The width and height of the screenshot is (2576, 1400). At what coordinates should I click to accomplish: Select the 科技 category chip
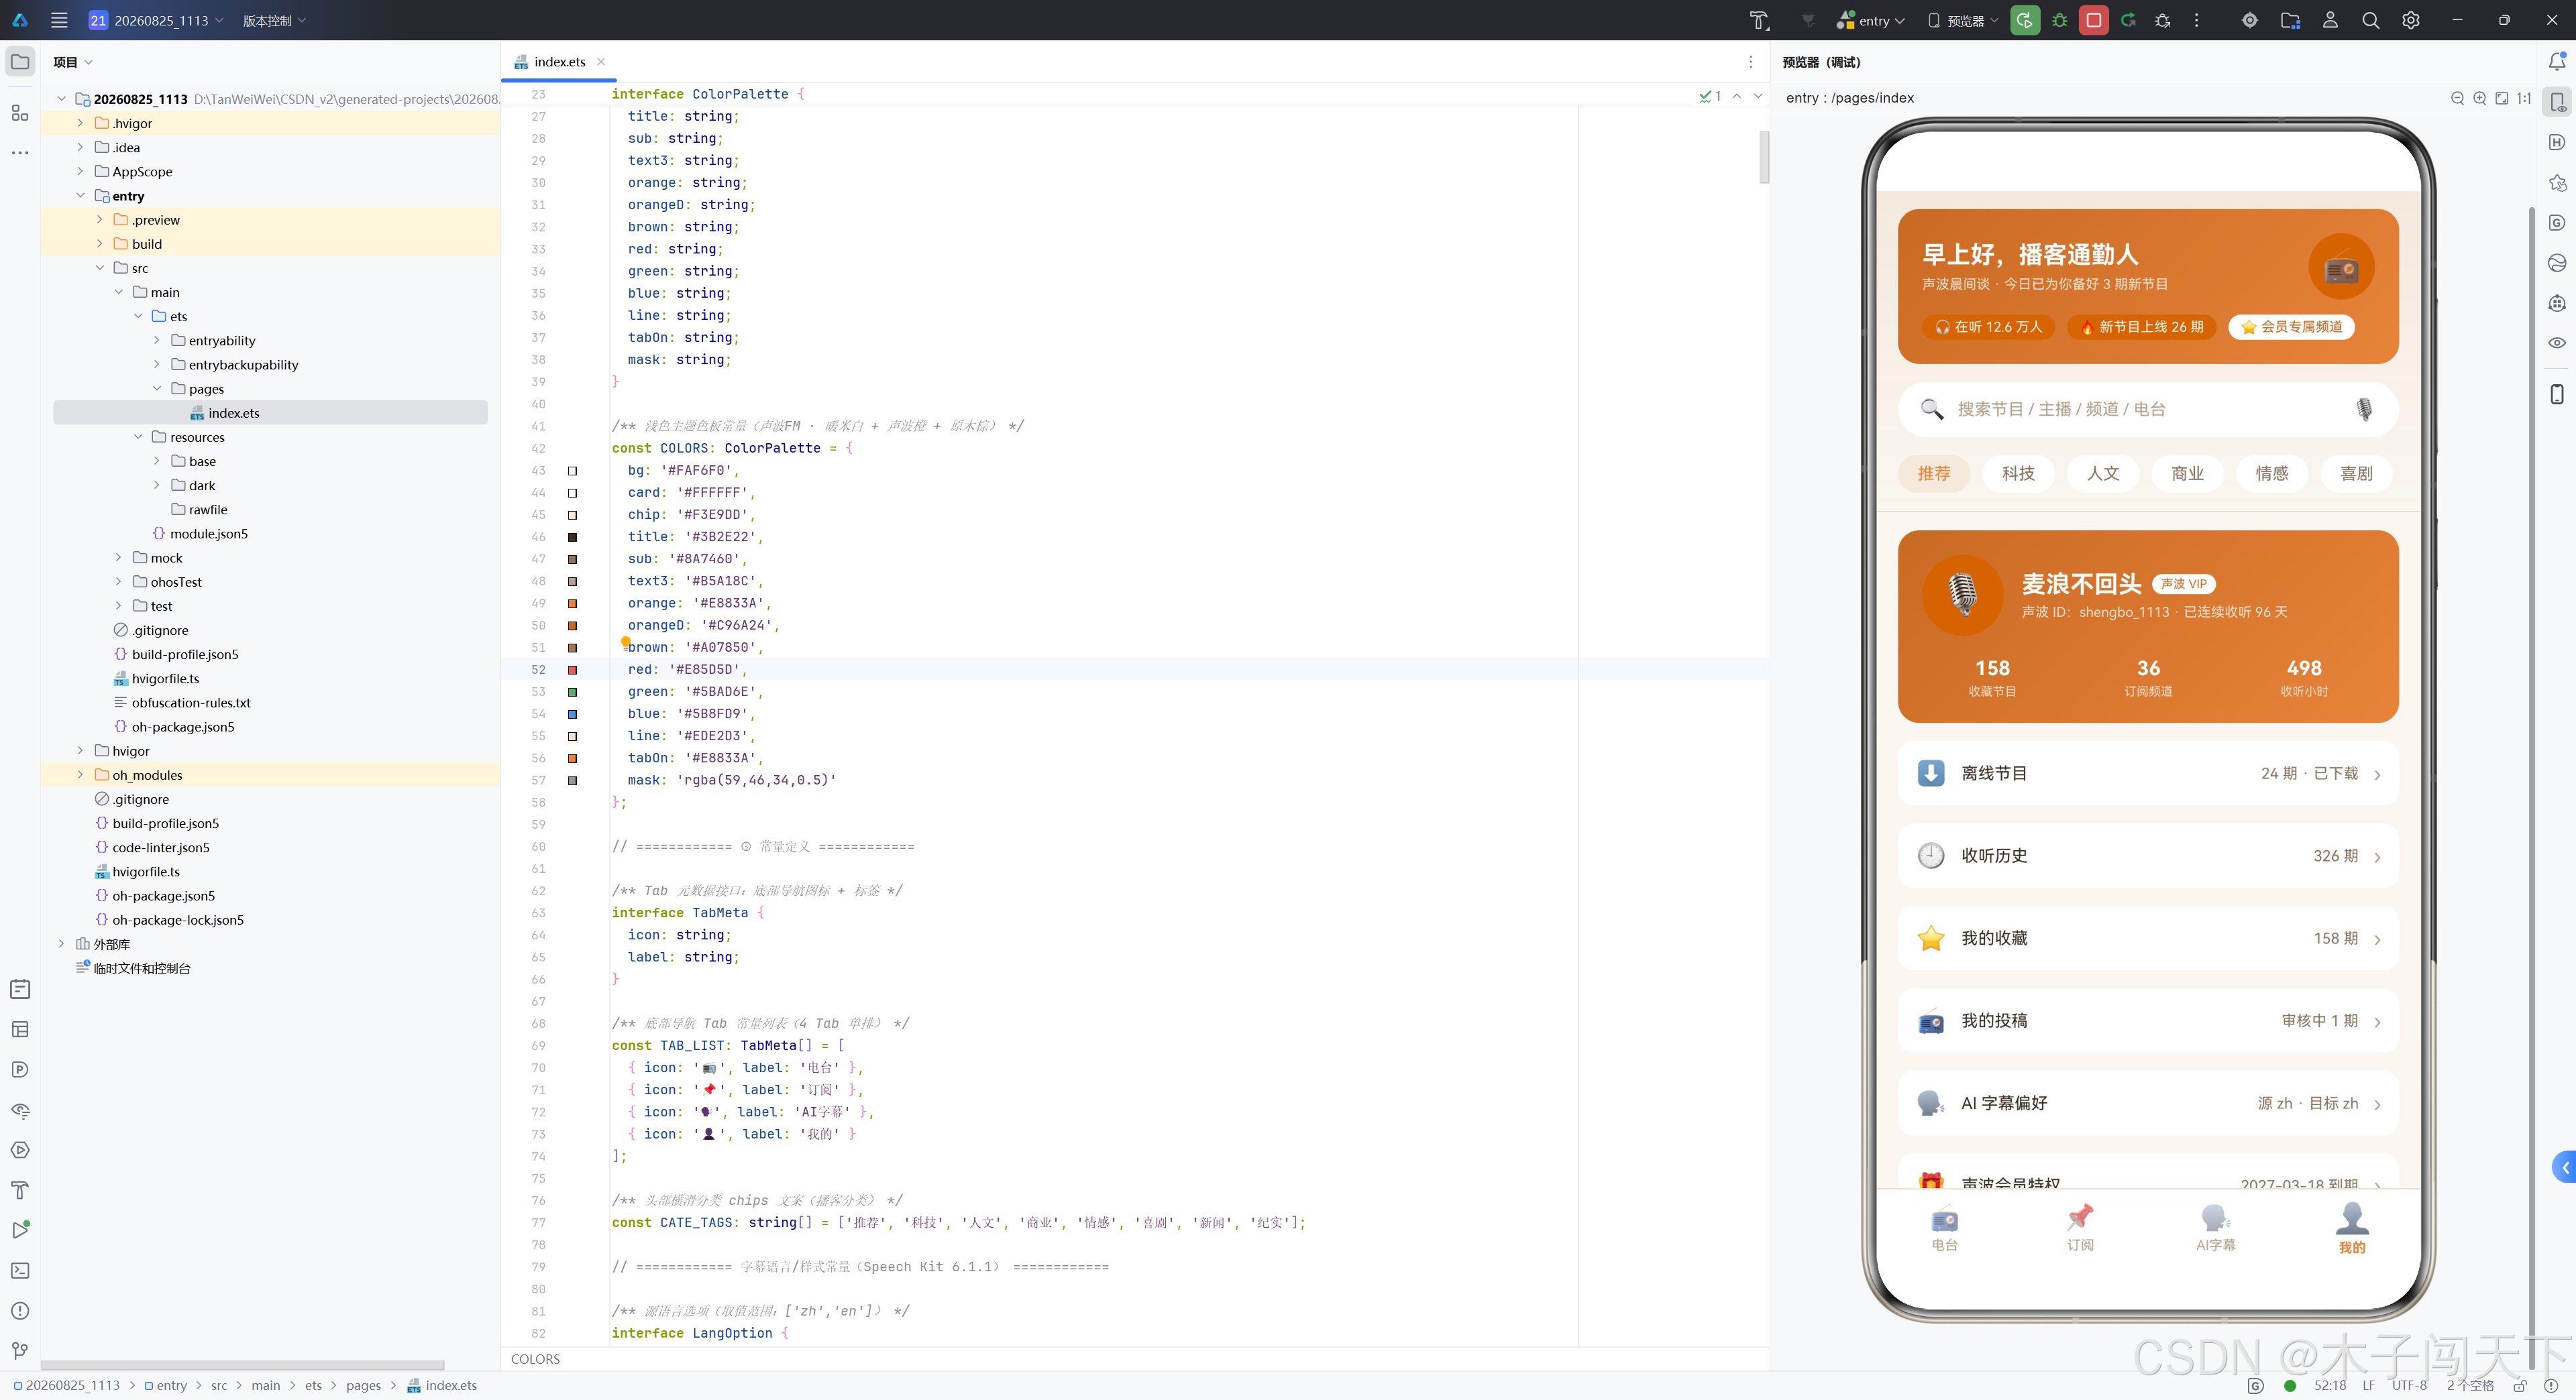[2018, 473]
